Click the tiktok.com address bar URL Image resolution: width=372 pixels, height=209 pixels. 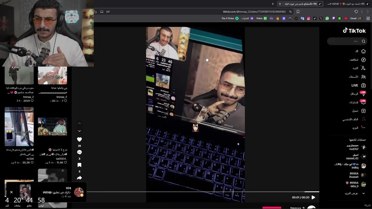click(254, 12)
